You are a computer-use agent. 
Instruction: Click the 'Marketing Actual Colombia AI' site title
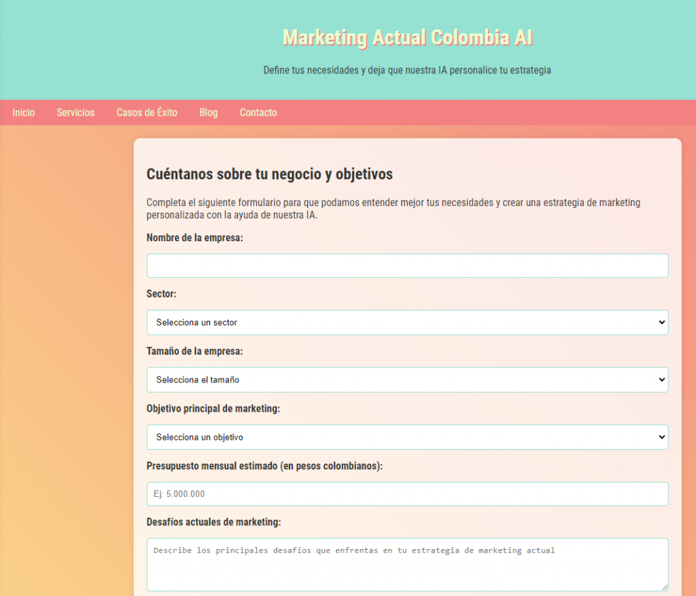pyautogui.click(x=407, y=37)
